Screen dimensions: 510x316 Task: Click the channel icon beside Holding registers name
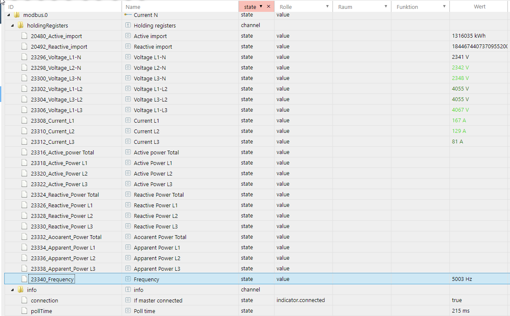(x=128, y=25)
